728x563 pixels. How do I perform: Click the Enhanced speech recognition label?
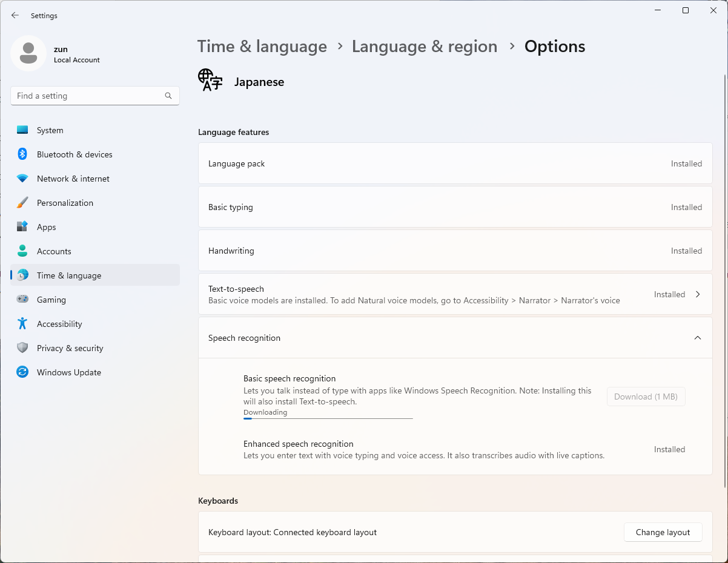(299, 444)
